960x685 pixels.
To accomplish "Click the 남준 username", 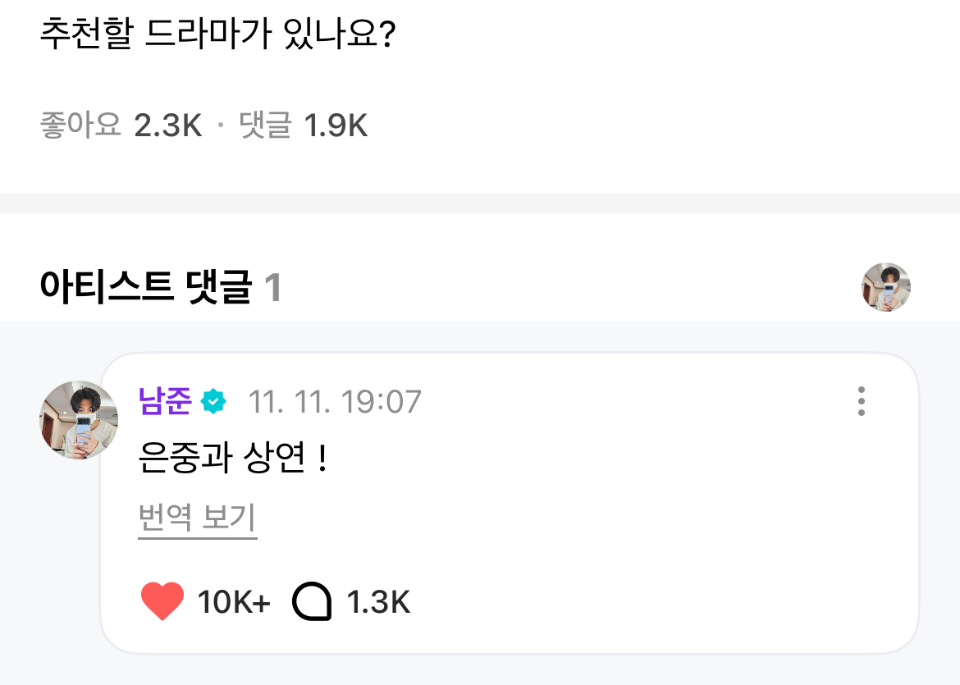I will point(165,401).
